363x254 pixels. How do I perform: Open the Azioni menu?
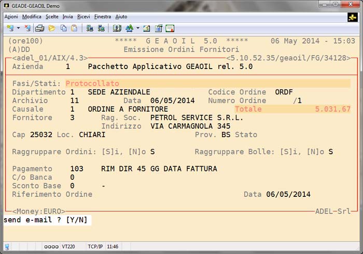pyautogui.click(x=11, y=17)
